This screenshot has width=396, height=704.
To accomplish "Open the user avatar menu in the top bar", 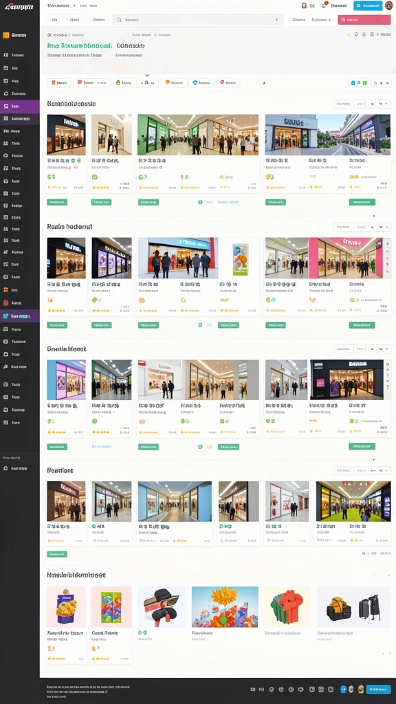I will [388, 5].
